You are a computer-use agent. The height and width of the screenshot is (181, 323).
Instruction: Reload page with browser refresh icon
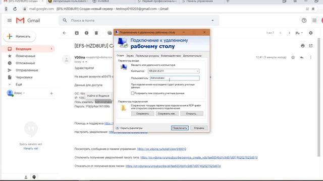click(x=15, y=9)
